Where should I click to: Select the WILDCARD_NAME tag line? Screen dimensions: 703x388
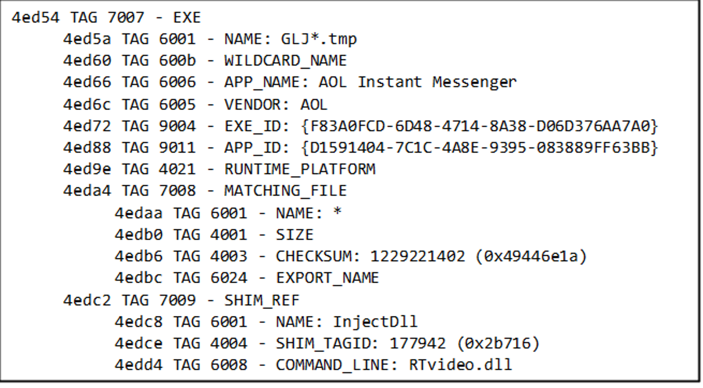point(205,61)
